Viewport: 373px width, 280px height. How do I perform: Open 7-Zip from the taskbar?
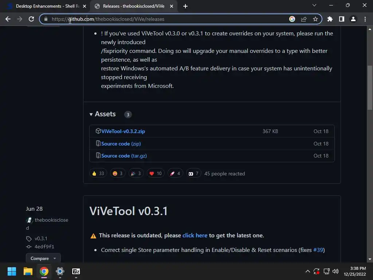point(76,271)
